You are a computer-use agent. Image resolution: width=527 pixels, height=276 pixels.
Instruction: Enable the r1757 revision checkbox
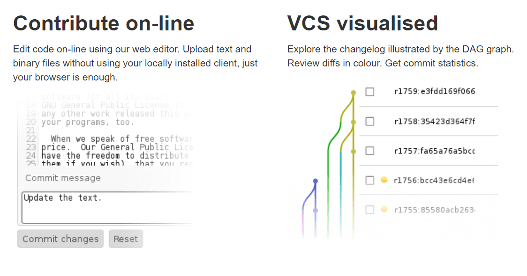click(x=370, y=151)
